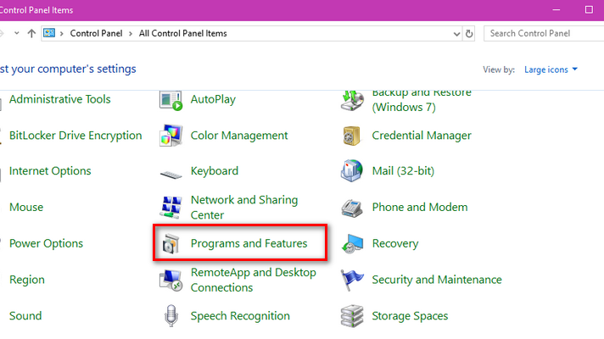Click RemoteApp and Desktop Connections text
Viewport: 604px width, 339px height.
tap(254, 280)
